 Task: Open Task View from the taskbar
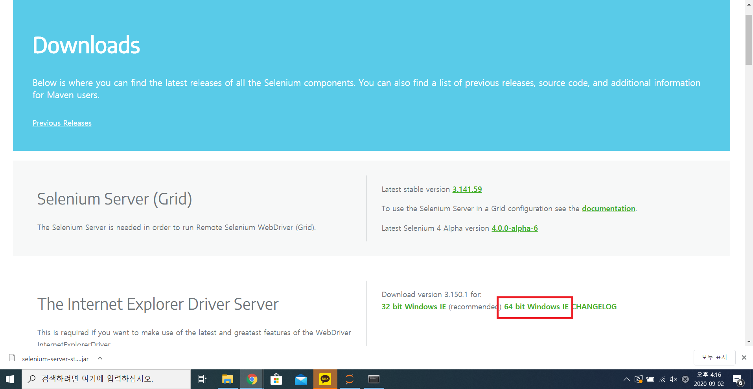coord(203,379)
